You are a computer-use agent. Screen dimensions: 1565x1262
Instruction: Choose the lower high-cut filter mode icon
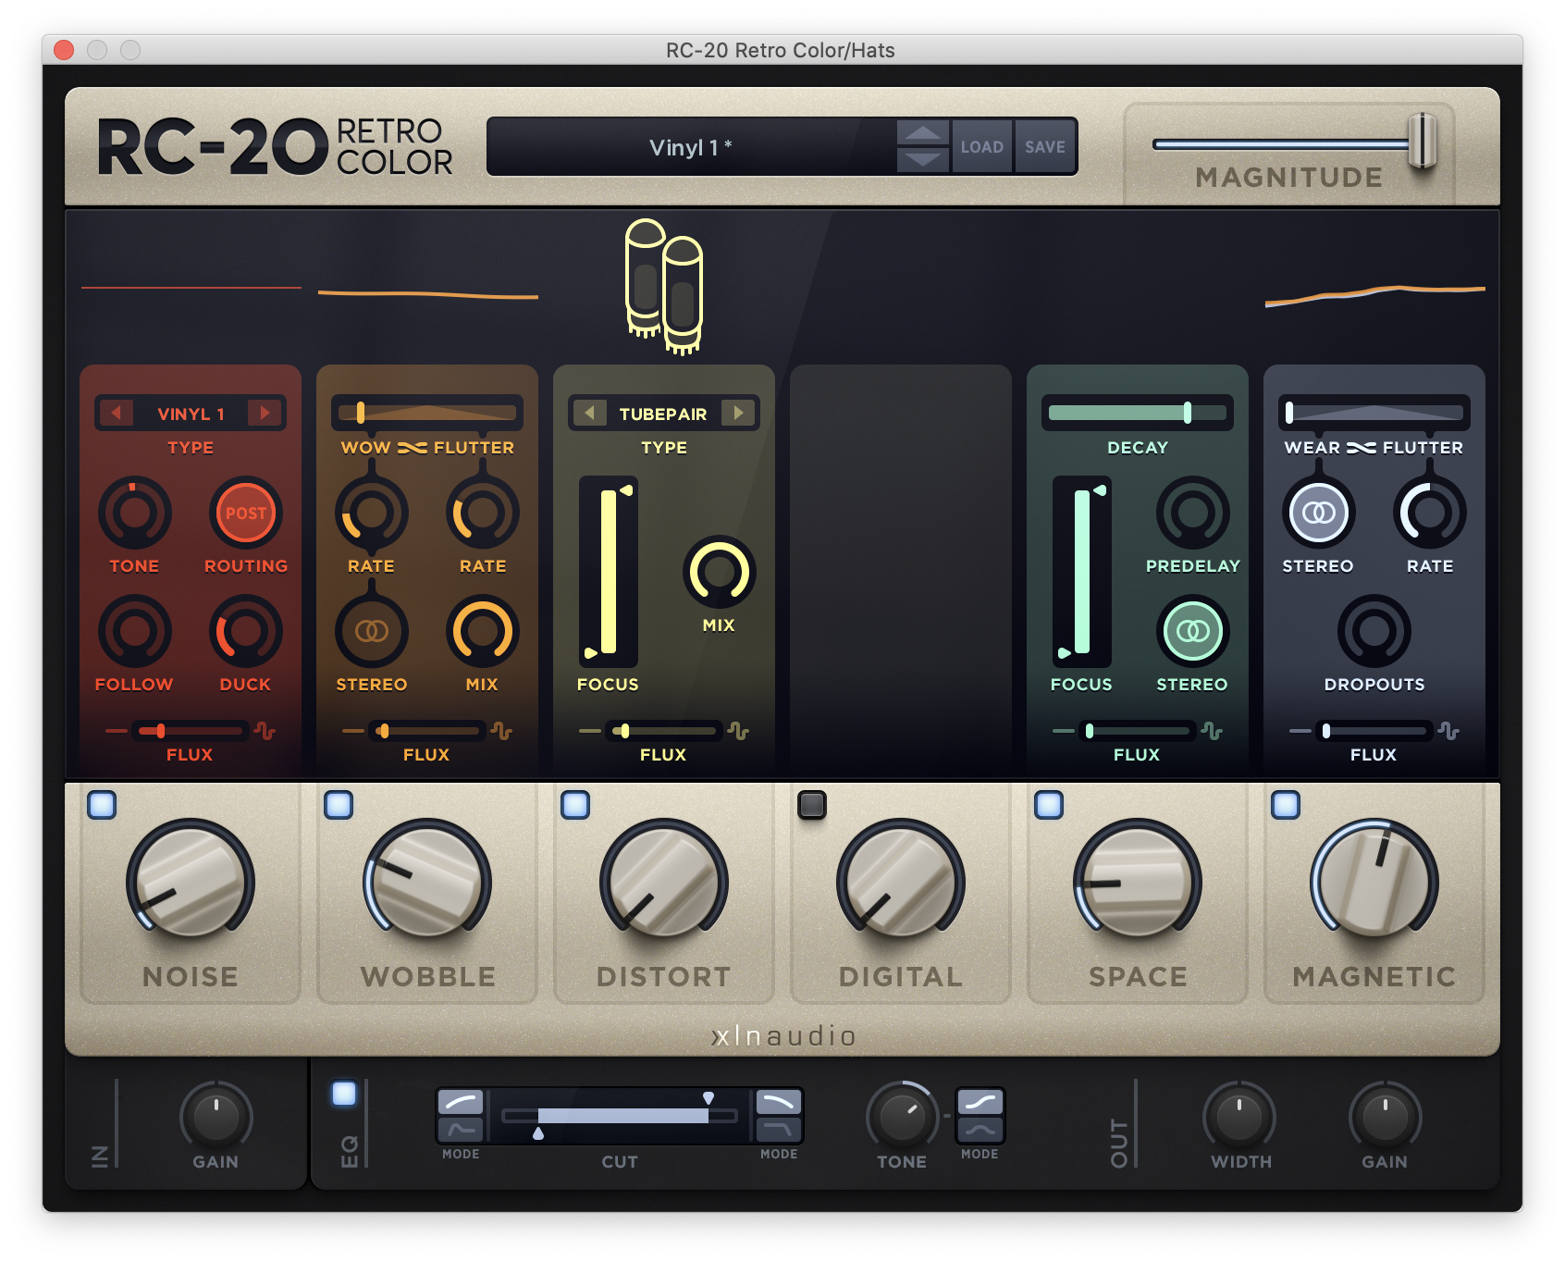pyautogui.click(x=779, y=1130)
